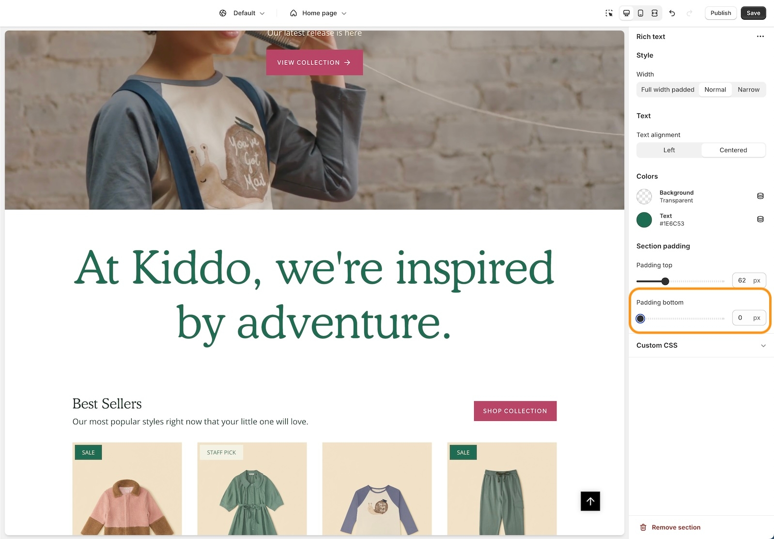The image size is (774, 539).
Task: Open the Home page template dropdown
Action: [x=318, y=13]
